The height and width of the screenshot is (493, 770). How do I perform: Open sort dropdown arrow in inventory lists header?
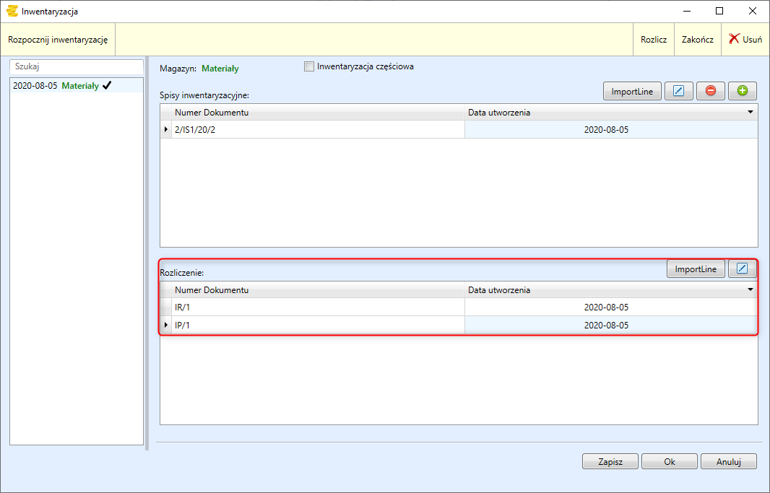point(750,113)
